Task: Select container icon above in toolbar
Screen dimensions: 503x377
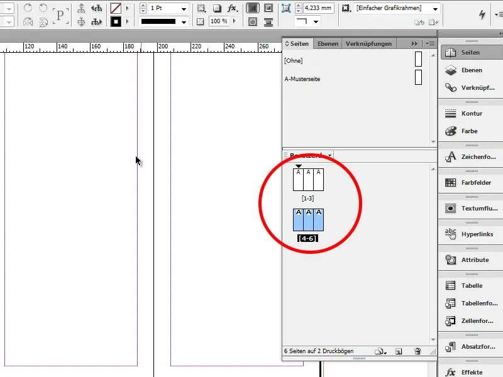Action: 81,8
